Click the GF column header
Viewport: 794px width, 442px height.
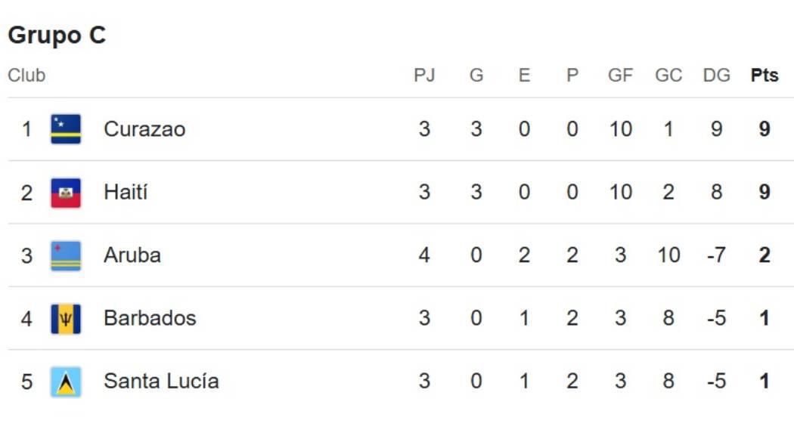[620, 76]
